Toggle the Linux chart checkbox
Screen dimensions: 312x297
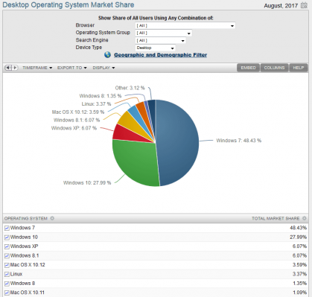point(7,275)
